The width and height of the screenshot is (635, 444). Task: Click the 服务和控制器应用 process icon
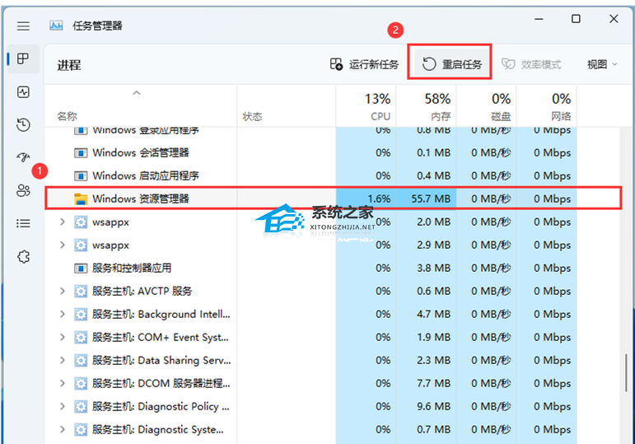point(81,268)
